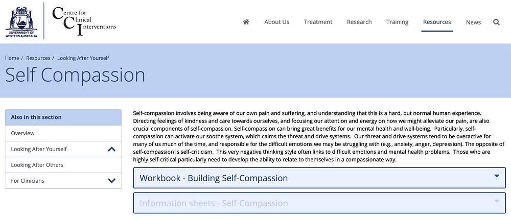Open the Treatment menu
Image resolution: width=511 pixels, height=219 pixels.
click(x=318, y=22)
